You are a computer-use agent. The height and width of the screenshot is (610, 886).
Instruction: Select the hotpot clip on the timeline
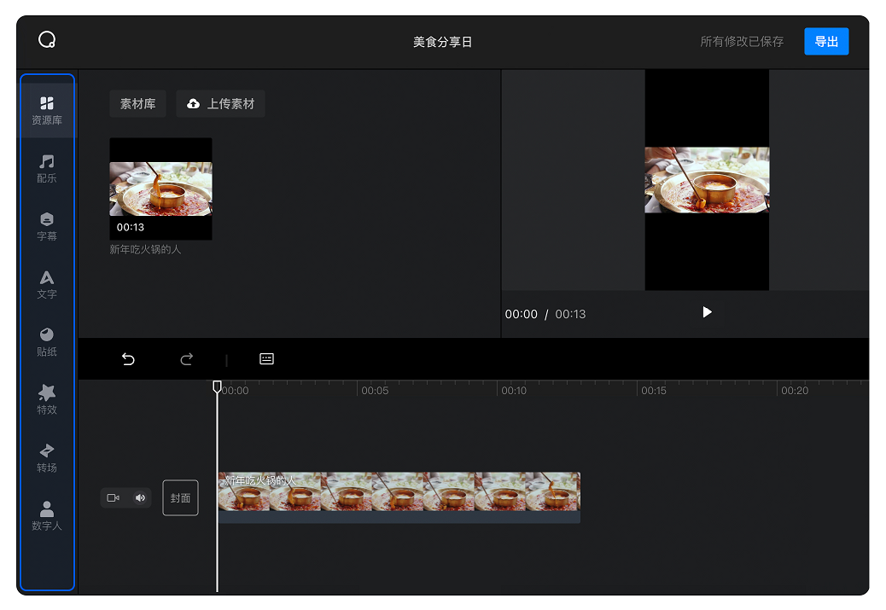point(399,497)
